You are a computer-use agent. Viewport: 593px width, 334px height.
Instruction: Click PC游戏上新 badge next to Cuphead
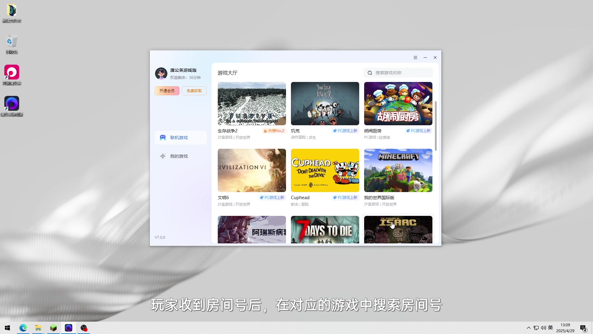point(345,198)
